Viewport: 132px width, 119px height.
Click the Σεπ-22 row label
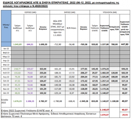click(x=6, y=81)
